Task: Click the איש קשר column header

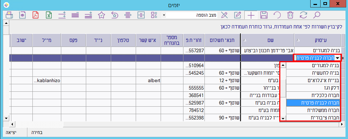Action: pyautogui.click(x=148, y=40)
